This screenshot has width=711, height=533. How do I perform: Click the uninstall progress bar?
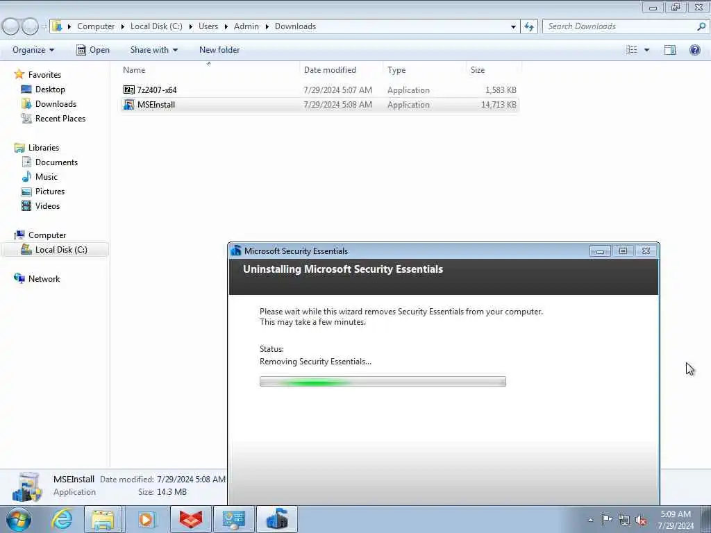coord(383,382)
